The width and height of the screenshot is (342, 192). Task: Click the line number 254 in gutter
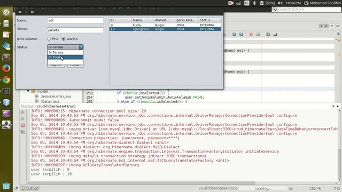point(89,97)
